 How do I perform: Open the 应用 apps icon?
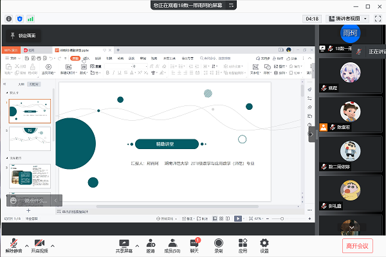243,244
